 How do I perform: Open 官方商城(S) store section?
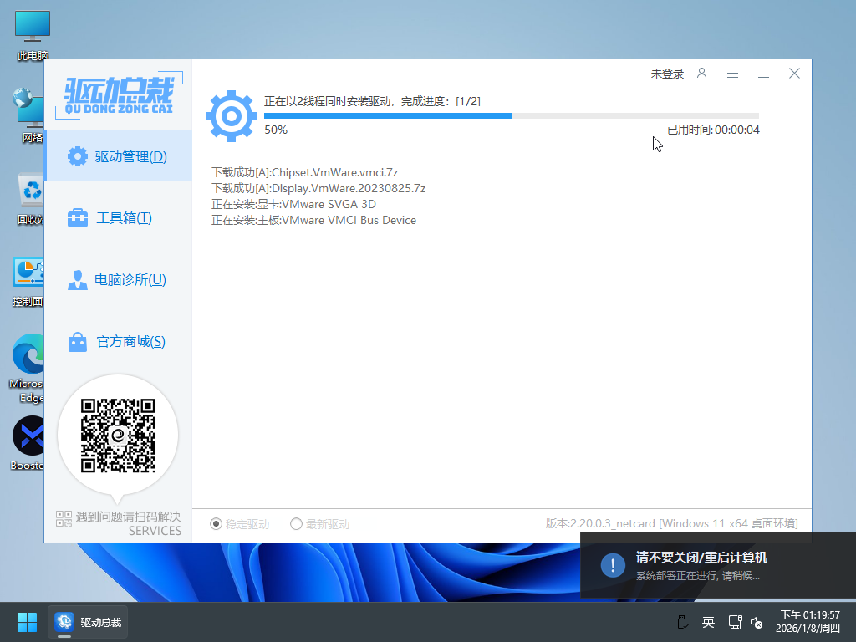118,342
